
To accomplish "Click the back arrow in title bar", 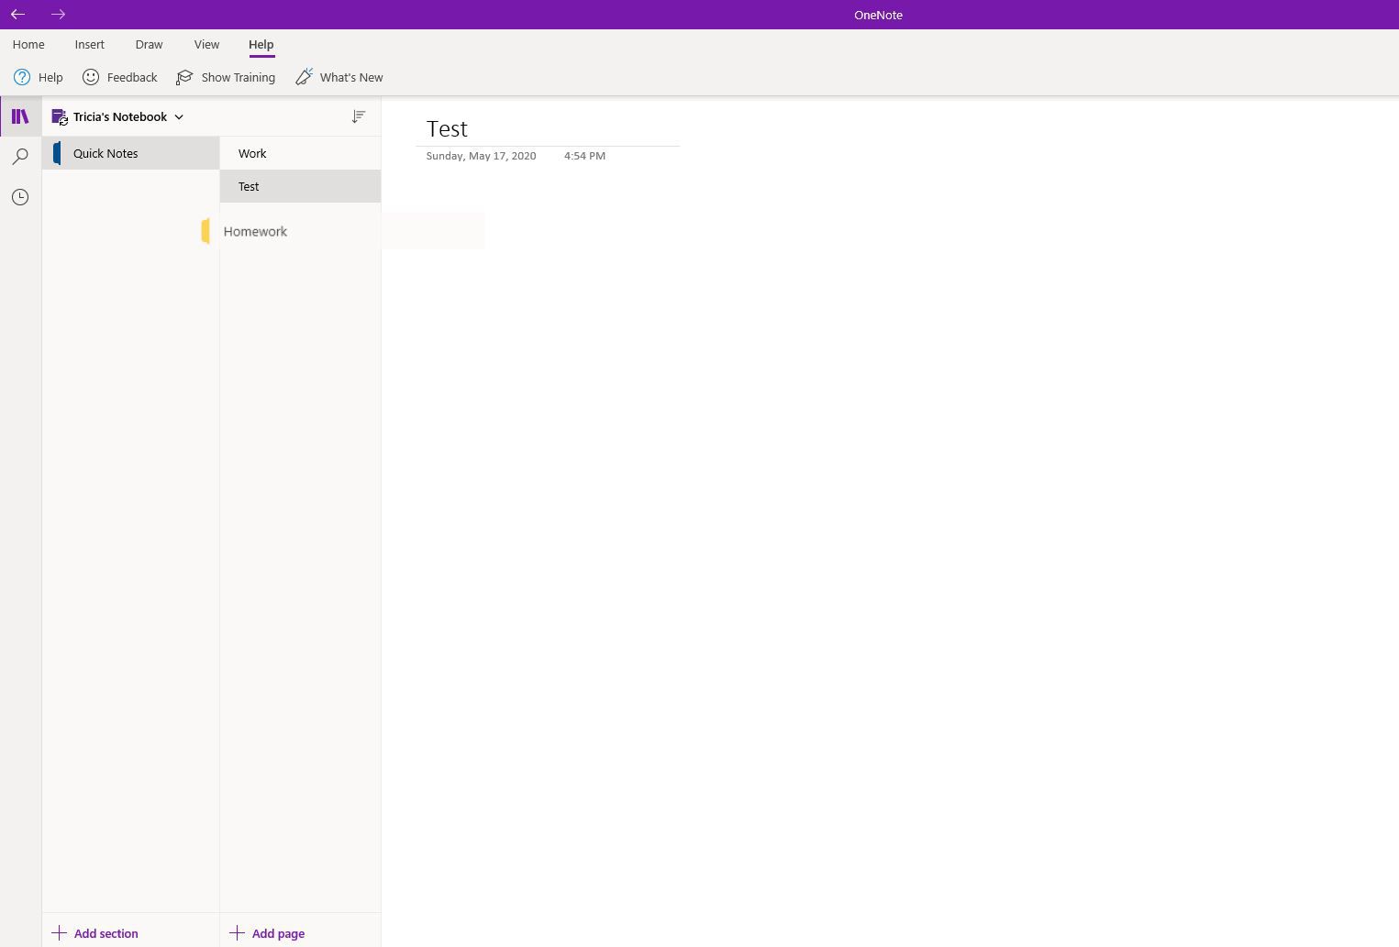I will (x=17, y=15).
